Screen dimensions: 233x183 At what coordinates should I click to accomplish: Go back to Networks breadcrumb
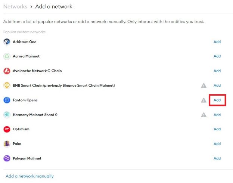[x=15, y=7]
